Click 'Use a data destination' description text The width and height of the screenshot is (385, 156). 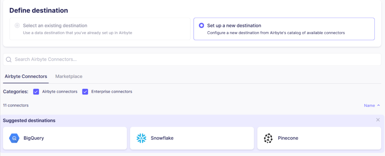tap(77, 33)
